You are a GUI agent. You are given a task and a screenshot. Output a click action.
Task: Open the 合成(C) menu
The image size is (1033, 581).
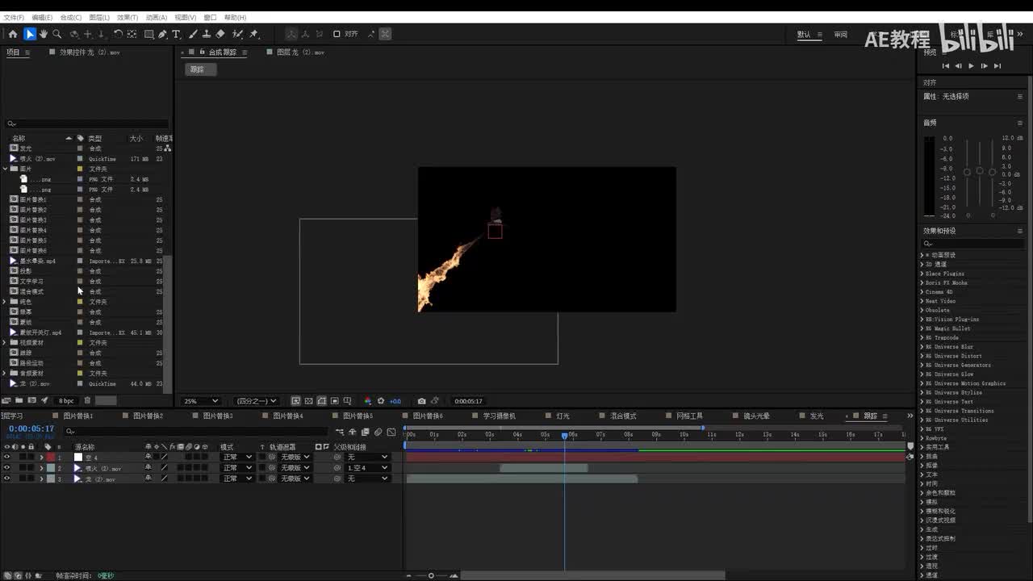click(x=71, y=17)
